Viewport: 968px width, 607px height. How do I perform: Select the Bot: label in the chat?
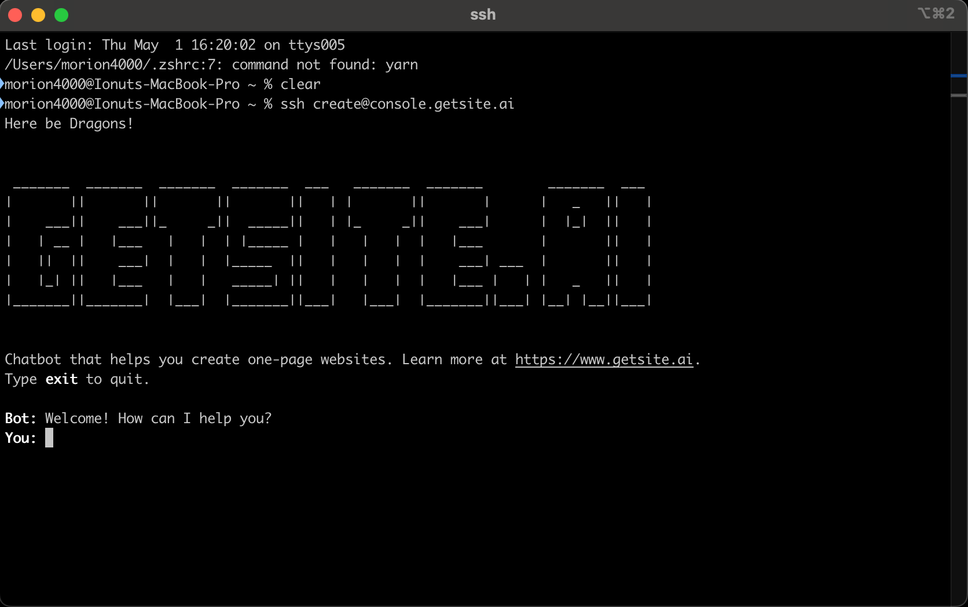(x=20, y=418)
